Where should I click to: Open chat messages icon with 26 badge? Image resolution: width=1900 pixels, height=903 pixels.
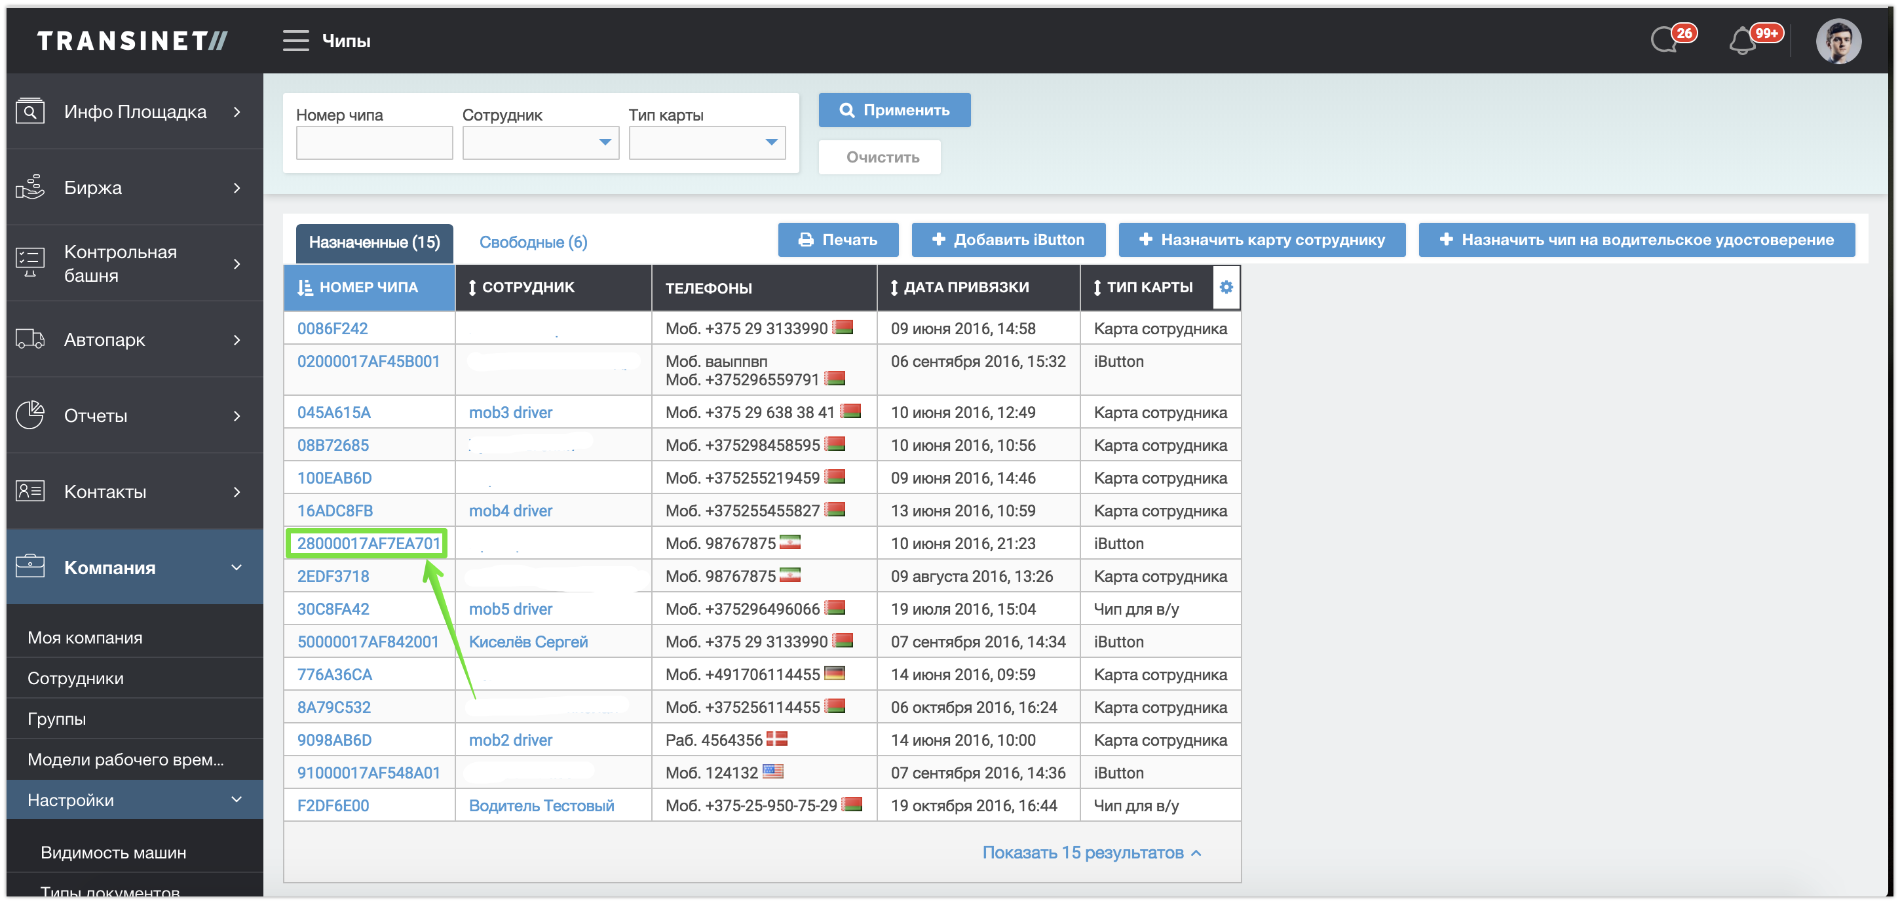(x=1666, y=40)
